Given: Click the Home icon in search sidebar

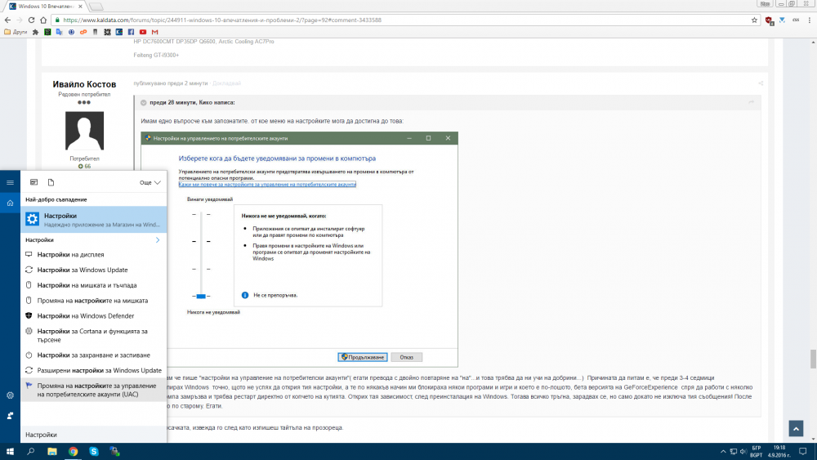Looking at the screenshot, I should point(10,203).
